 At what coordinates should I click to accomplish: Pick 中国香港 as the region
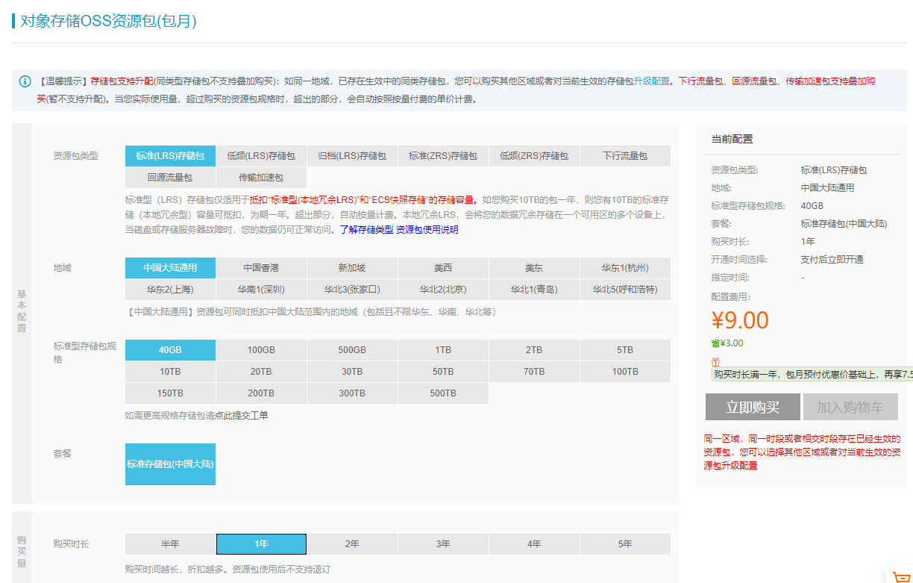point(261,268)
